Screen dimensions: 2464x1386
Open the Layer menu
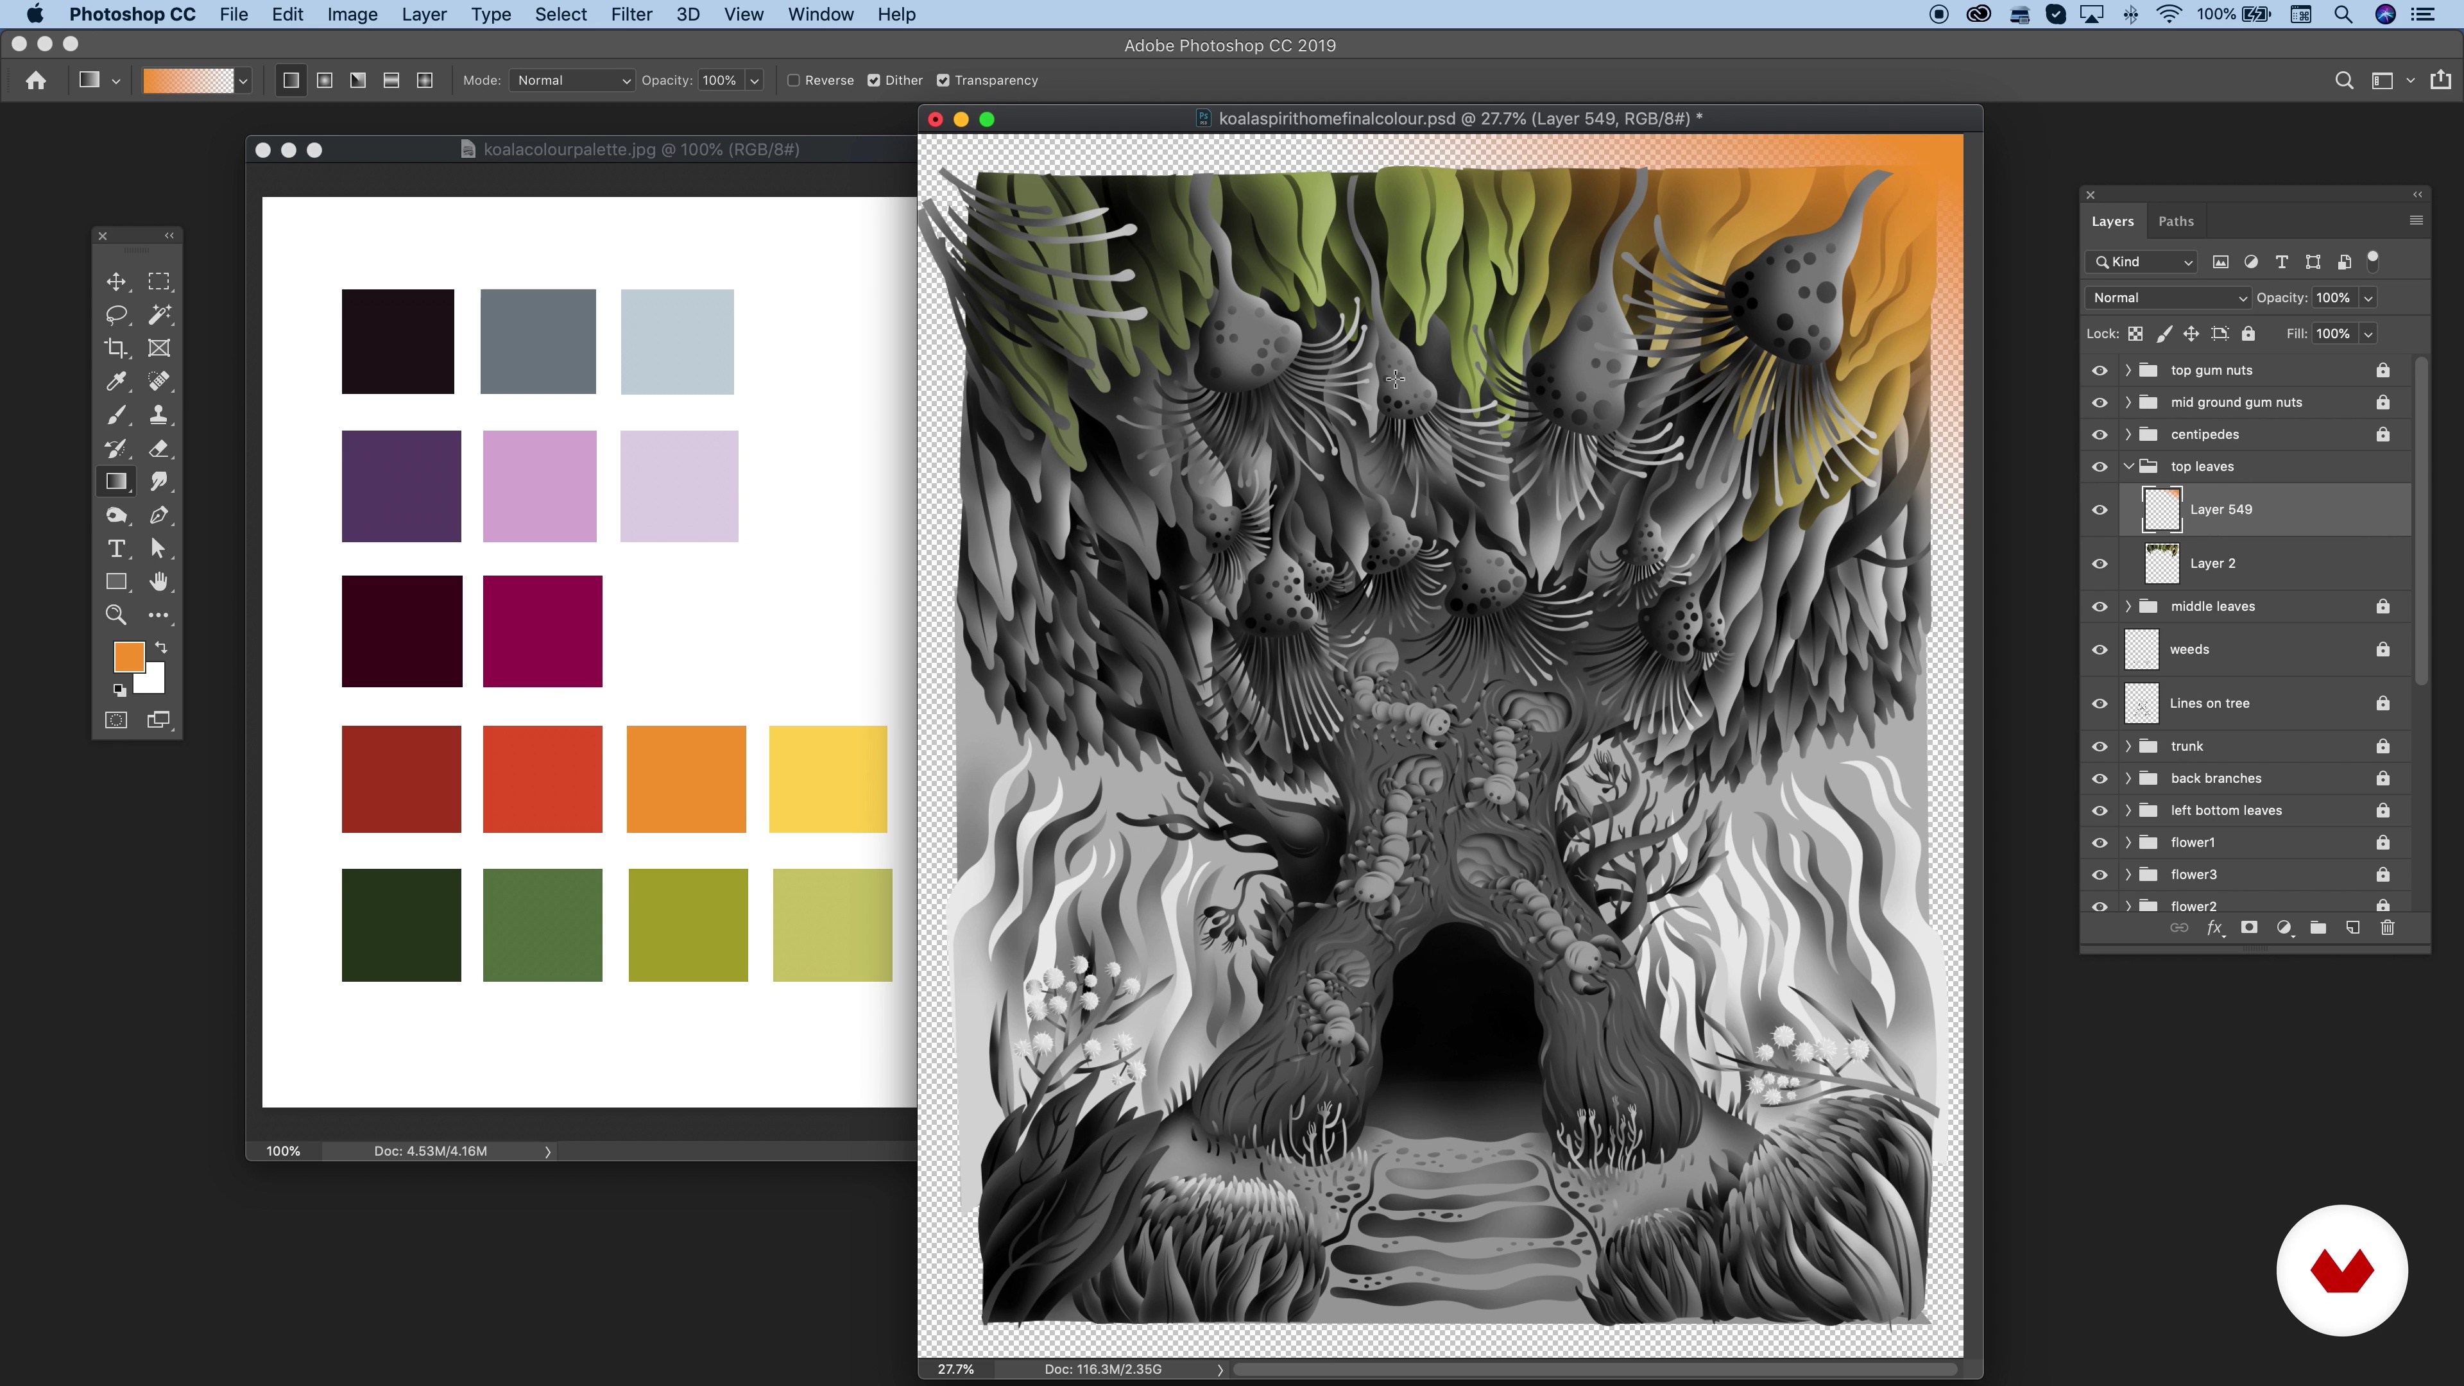click(x=424, y=14)
